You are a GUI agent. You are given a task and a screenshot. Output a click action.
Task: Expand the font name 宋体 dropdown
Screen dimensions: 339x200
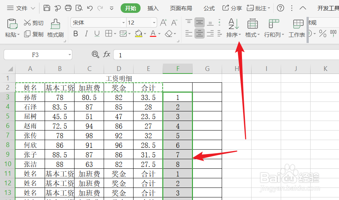point(124,23)
